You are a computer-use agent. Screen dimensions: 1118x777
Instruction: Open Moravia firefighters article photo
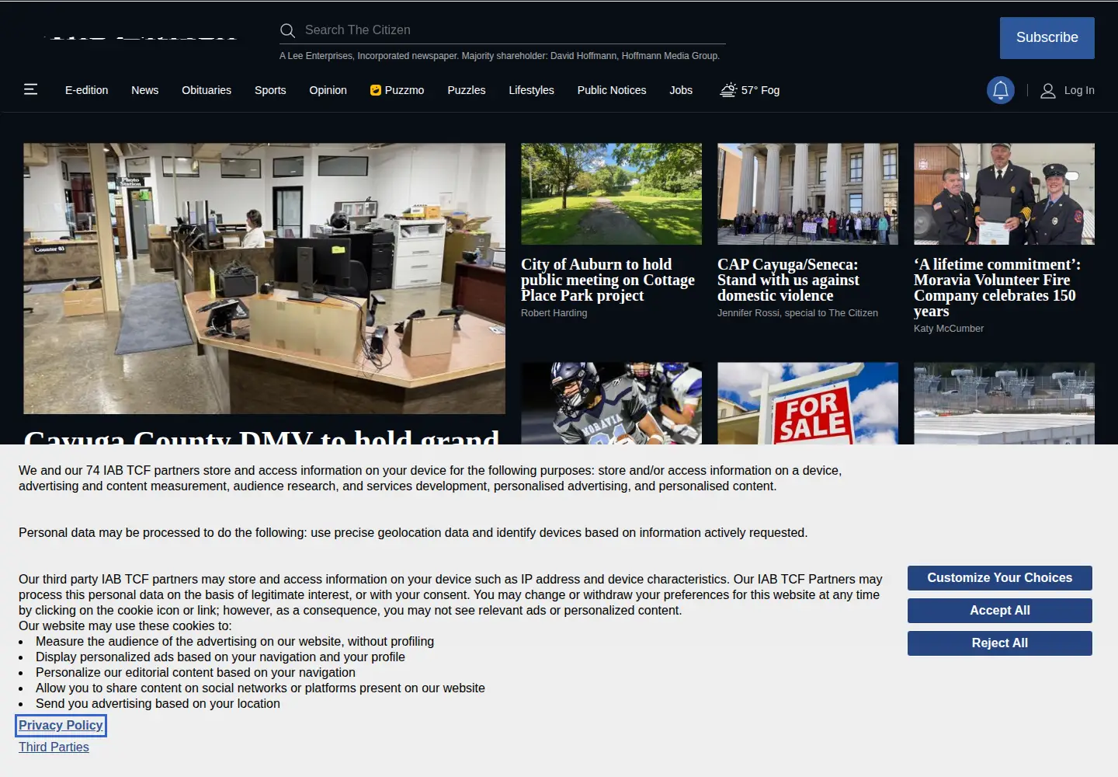1004,193
